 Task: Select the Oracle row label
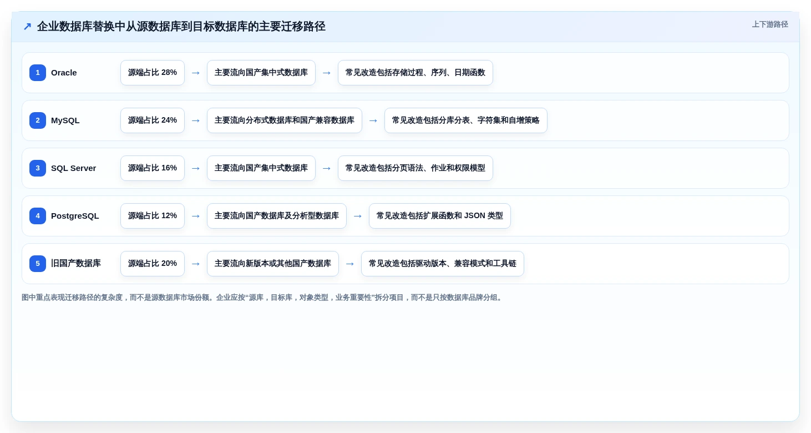coord(64,73)
